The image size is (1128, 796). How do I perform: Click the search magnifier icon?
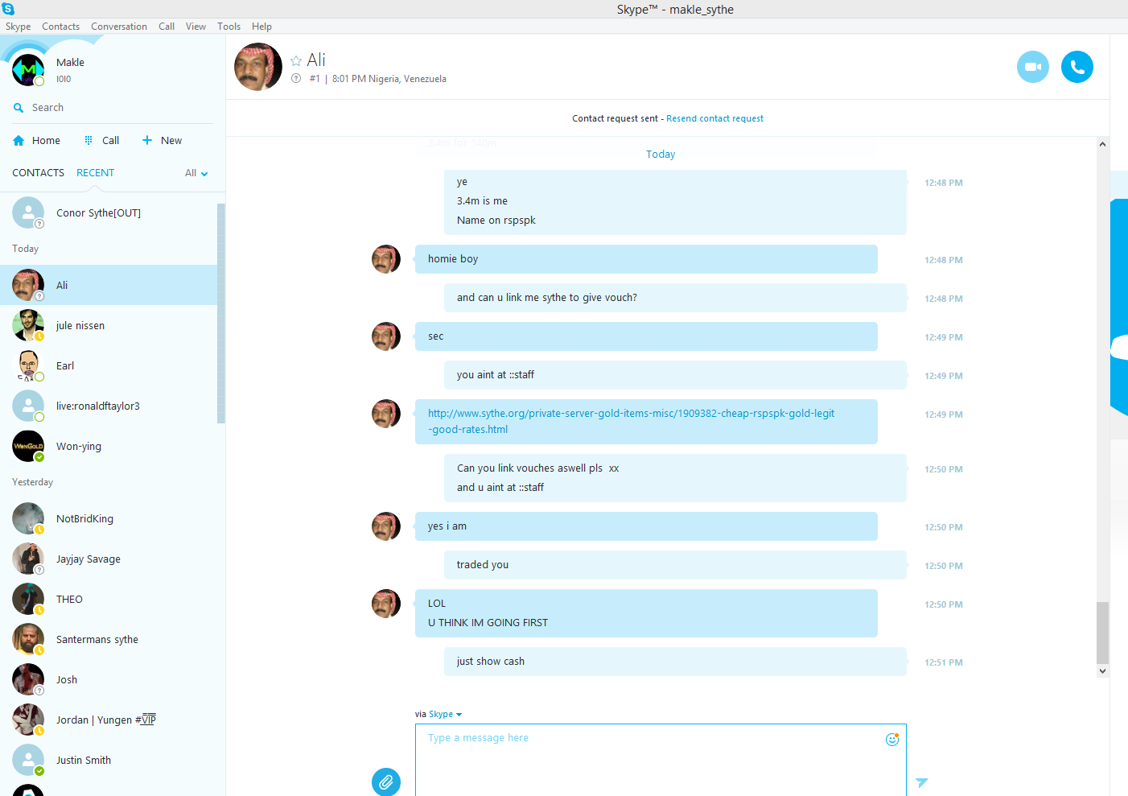coord(19,108)
